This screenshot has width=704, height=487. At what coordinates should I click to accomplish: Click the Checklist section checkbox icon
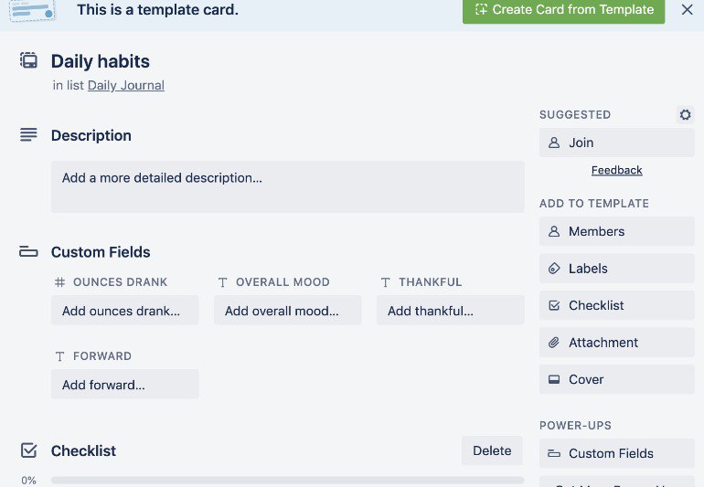point(29,450)
